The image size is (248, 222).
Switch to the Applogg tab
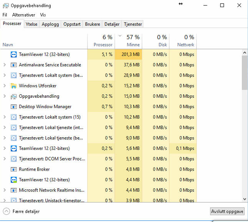pos(50,24)
